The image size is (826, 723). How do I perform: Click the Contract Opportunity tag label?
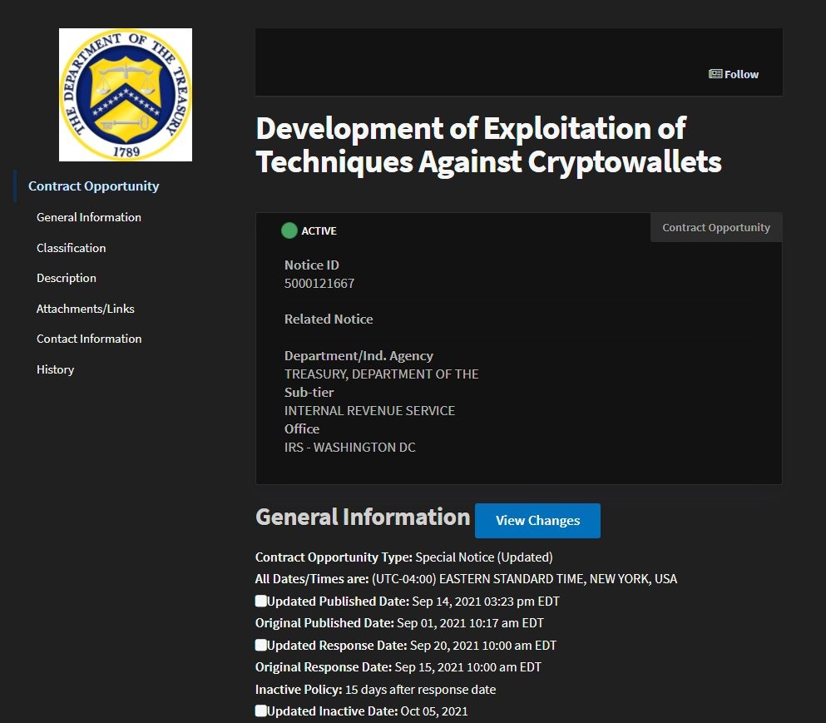point(716,228)
